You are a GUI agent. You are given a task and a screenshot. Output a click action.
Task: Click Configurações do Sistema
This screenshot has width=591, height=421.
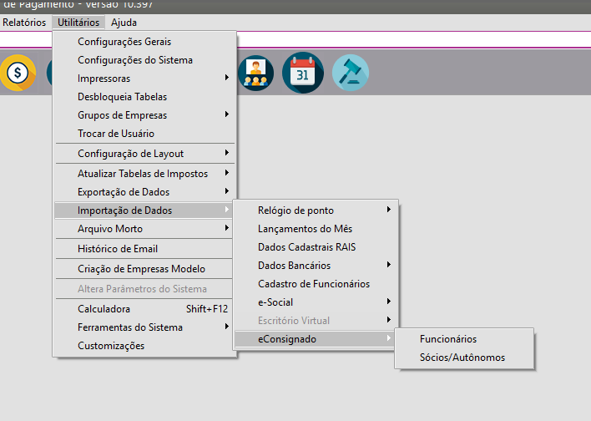pos(135,60)
